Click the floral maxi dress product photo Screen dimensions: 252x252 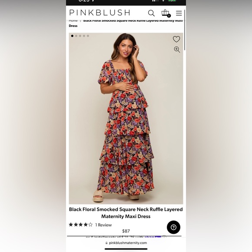(x=126, y=119)
